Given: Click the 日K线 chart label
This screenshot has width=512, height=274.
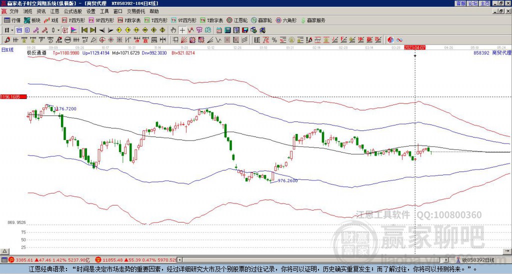Looking at the screenshot, I should [x=7, y=50].
